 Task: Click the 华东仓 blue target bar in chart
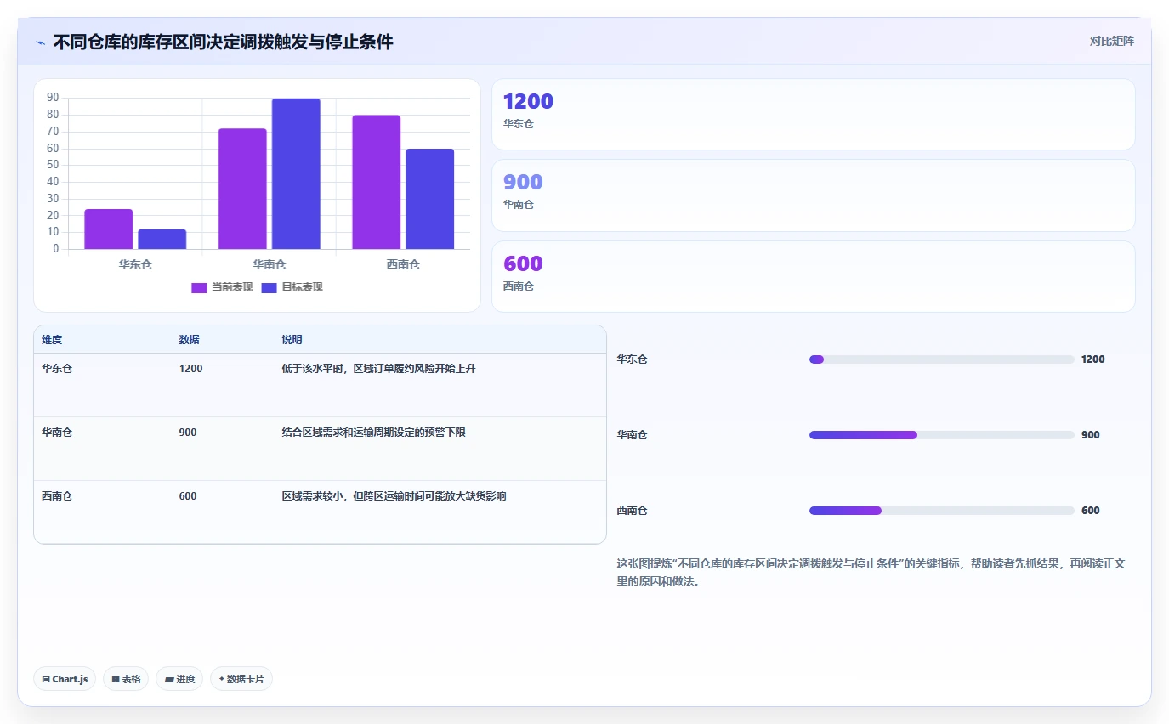click(162, 240)
